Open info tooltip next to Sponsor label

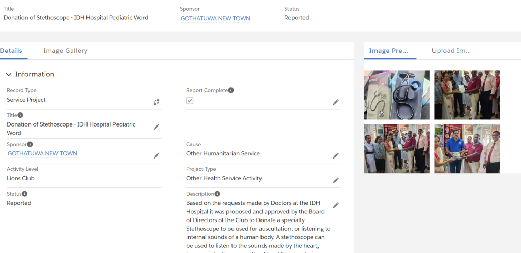(x=30, y=144)
